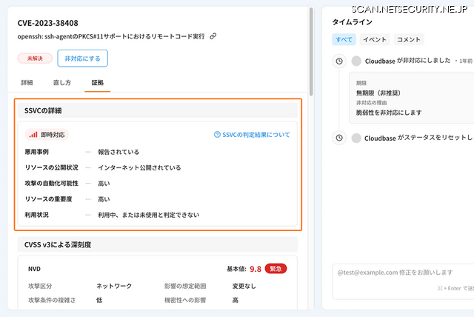Click the left panel vertical scrollbar
474x317 pixels.
tap(311, 52)
